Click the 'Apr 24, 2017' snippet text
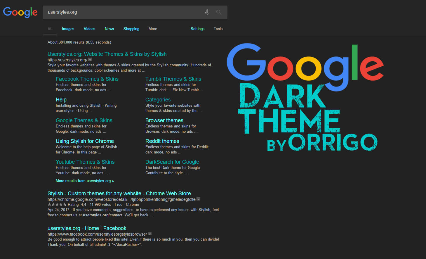The height and width of the screenshot is (259, 426). pos(58,210)
